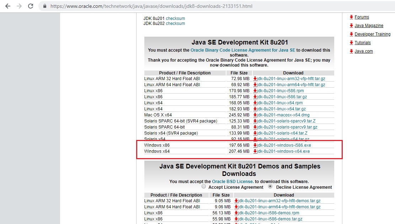
Task: Click the 'Solaris SPARC 64-bit (SVR4 package)' label
Action: click(181, 121)
